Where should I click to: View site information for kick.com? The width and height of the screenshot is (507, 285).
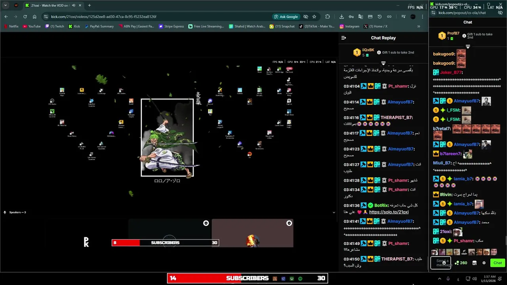click(x=46, y=17)
